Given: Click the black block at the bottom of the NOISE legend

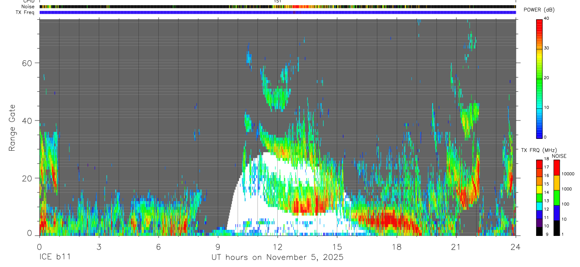Looking at the screenshot, I should (557, 227).
